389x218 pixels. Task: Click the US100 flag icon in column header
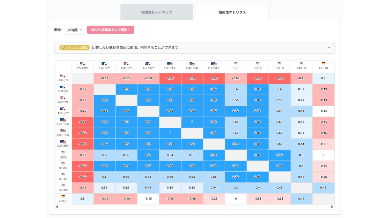point(280,63)
